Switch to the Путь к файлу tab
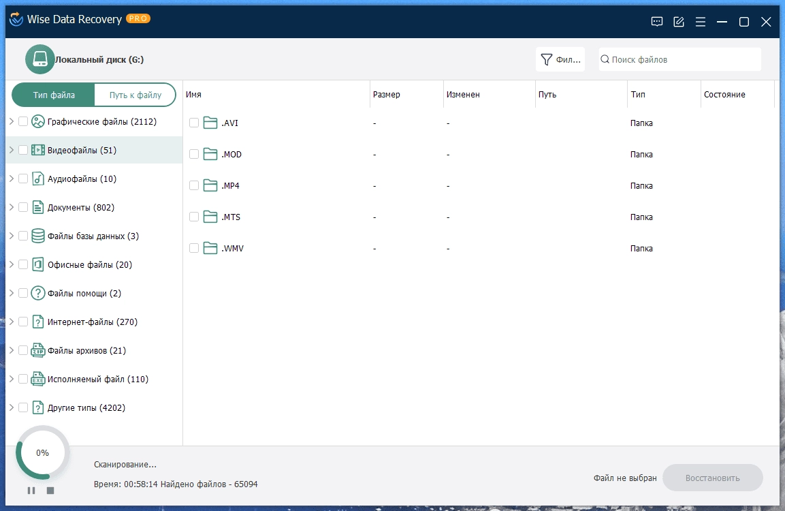 [135, 95]
